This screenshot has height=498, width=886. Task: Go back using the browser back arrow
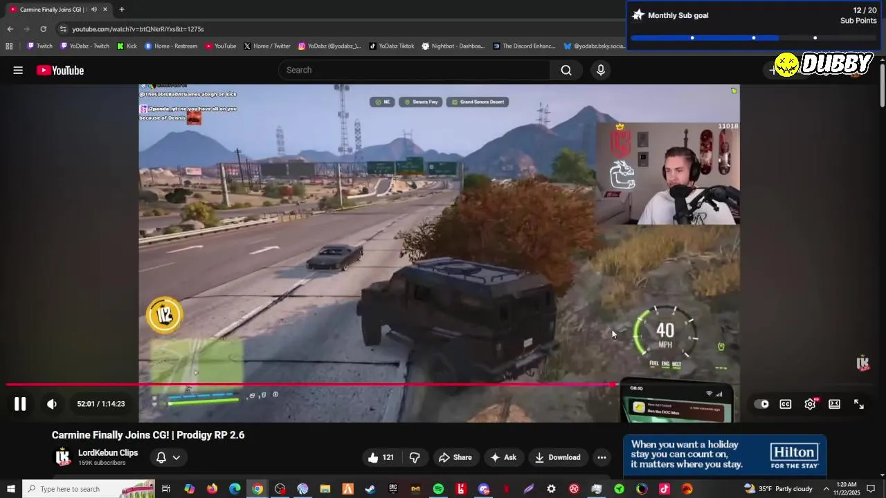10,29
